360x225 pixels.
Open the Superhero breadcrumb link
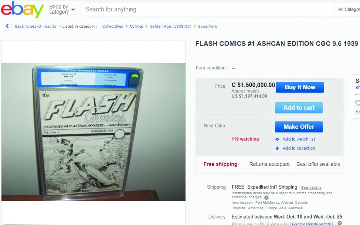click(208, 26)
